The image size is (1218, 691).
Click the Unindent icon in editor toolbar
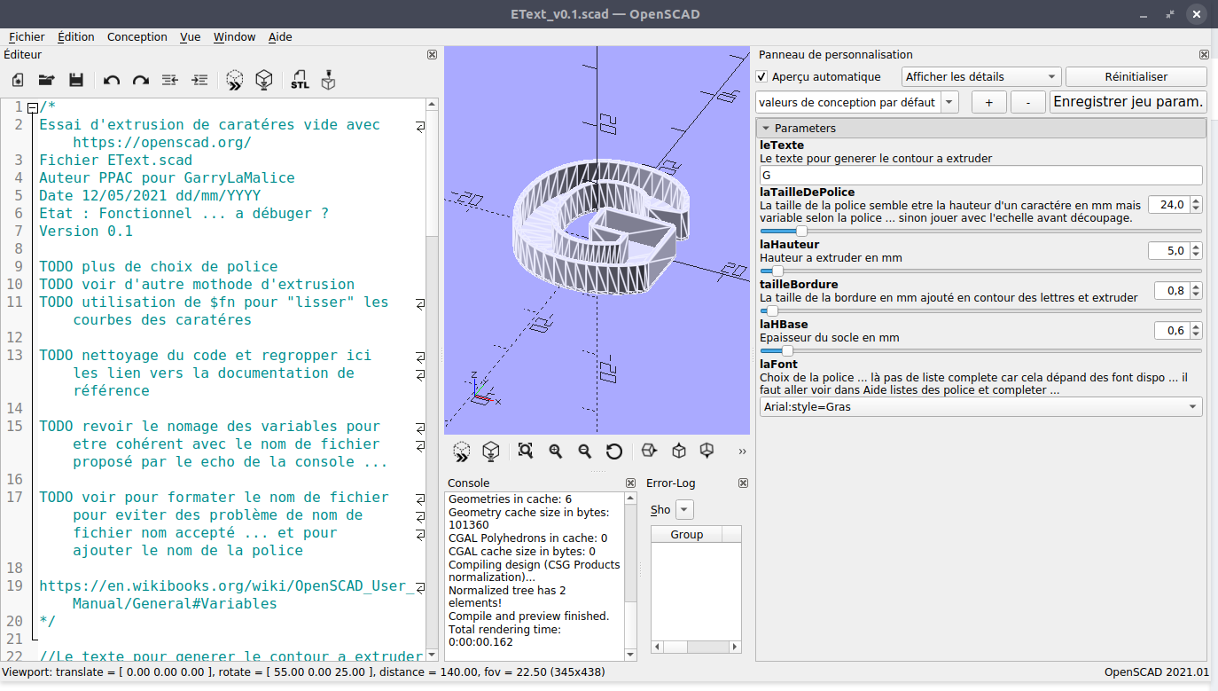click(170, 81)
